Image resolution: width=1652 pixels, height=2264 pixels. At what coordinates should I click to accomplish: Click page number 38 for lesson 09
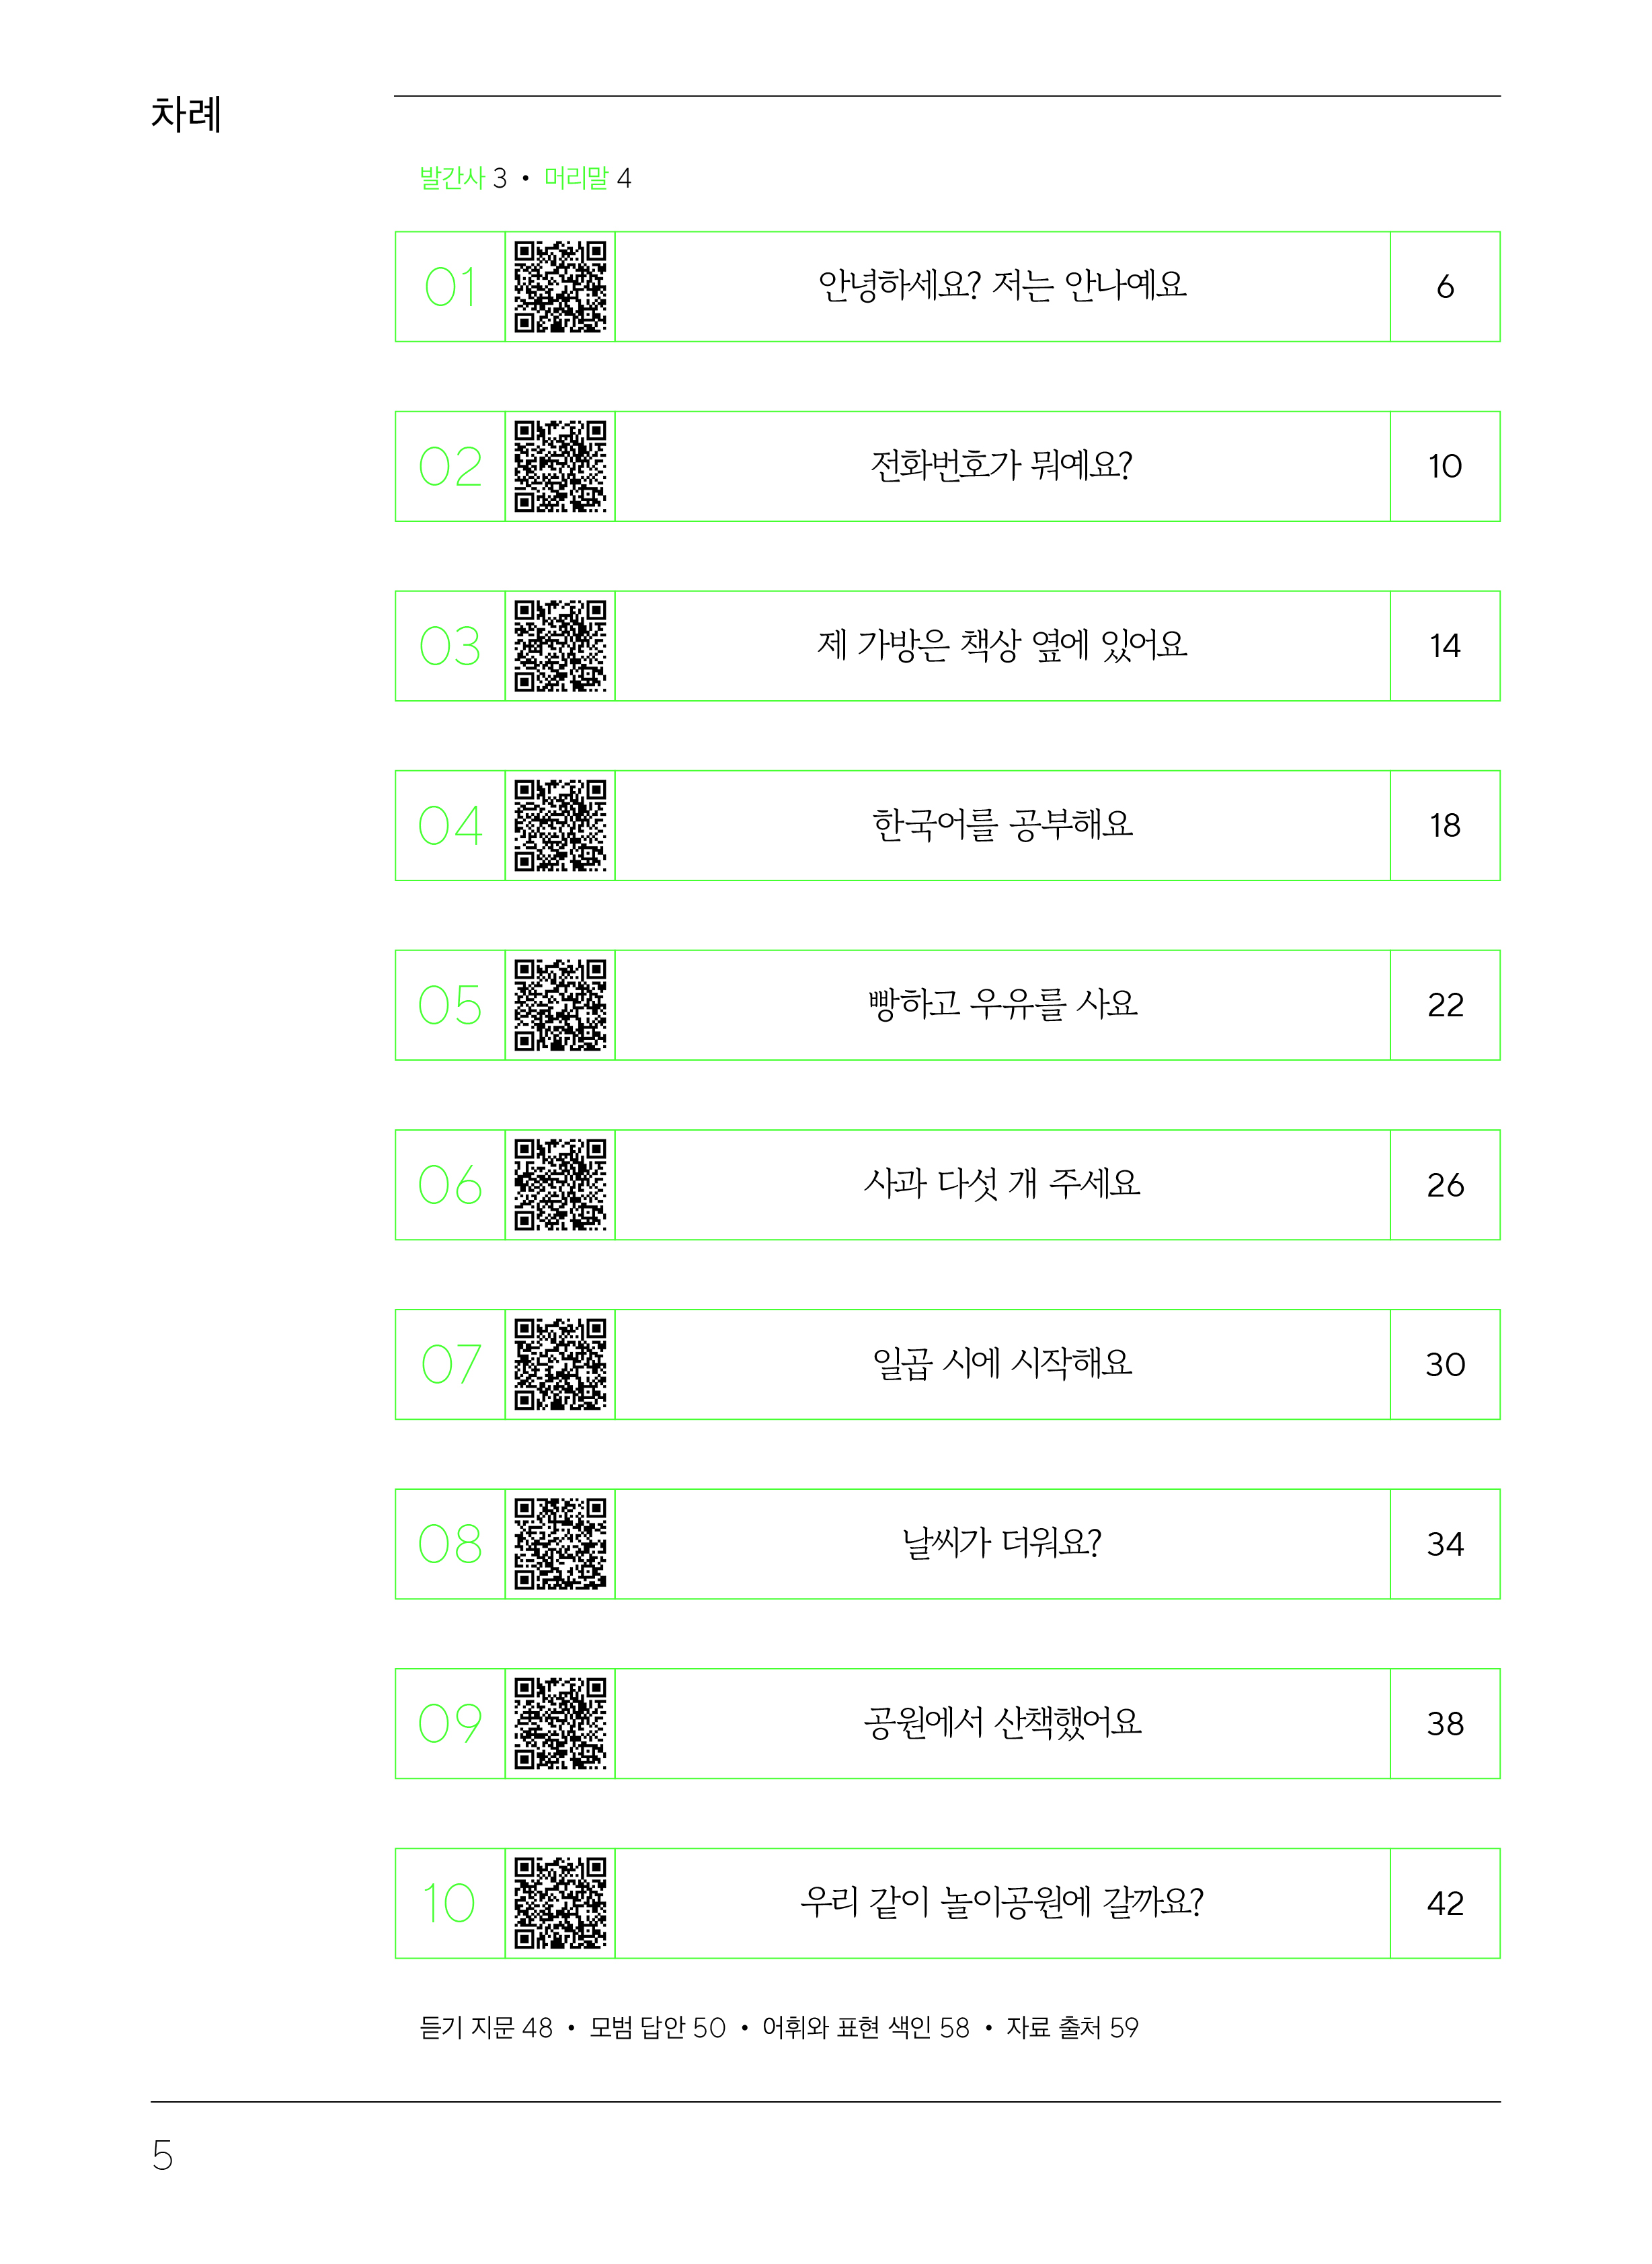tap(1445, 1724)
